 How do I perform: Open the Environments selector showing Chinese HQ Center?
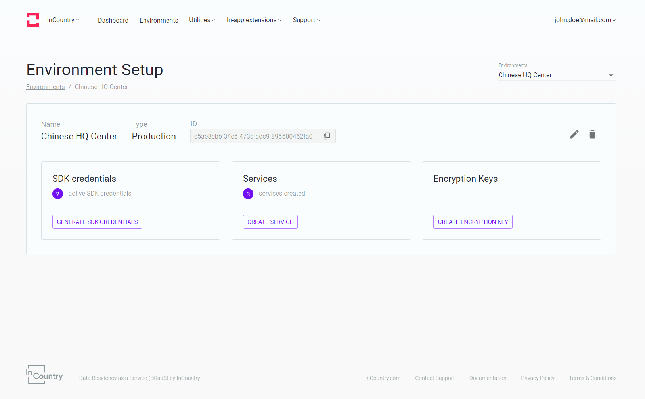(x=557, y=75)
